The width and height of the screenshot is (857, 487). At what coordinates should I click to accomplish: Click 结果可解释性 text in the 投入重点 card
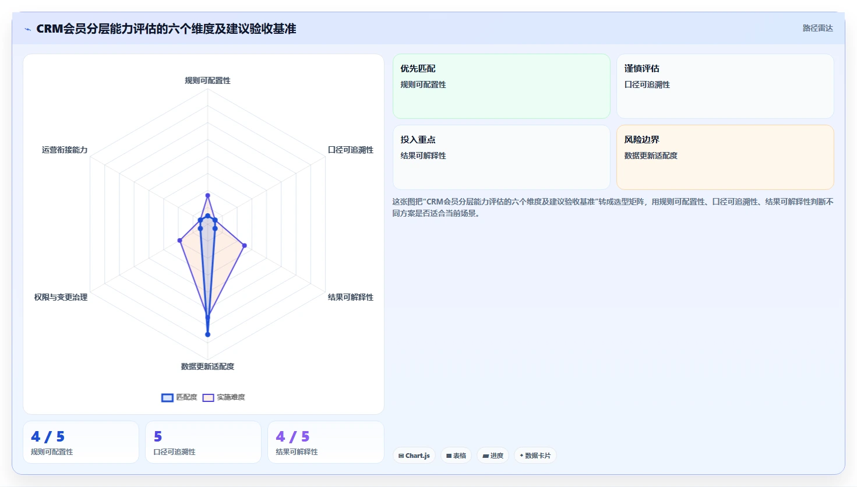[x=423, y=156]
